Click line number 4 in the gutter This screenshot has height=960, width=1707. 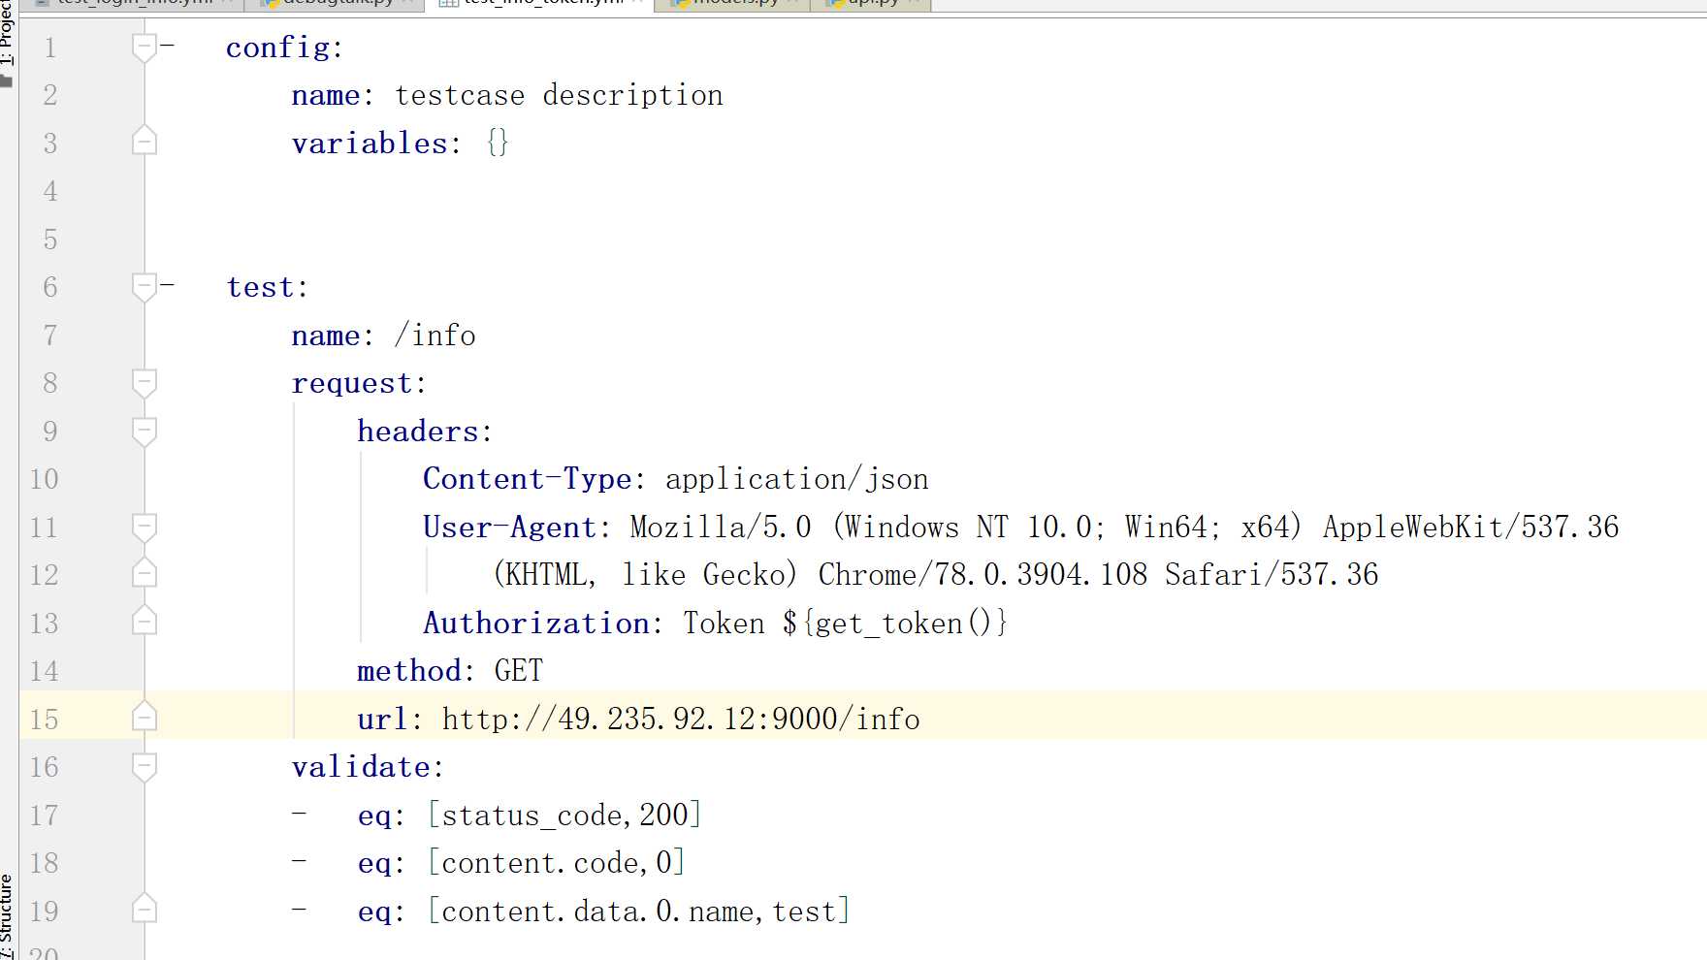coord(50,191)
